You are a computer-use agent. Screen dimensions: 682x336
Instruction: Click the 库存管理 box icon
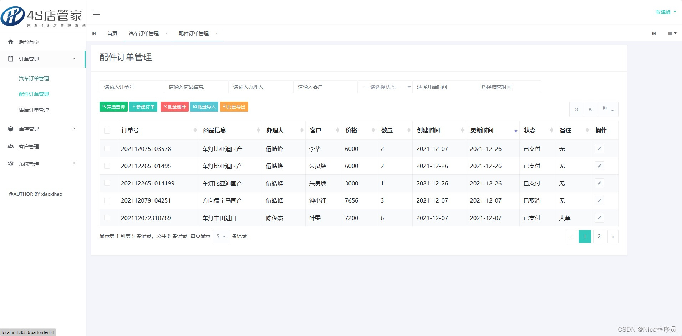point(11,129)
